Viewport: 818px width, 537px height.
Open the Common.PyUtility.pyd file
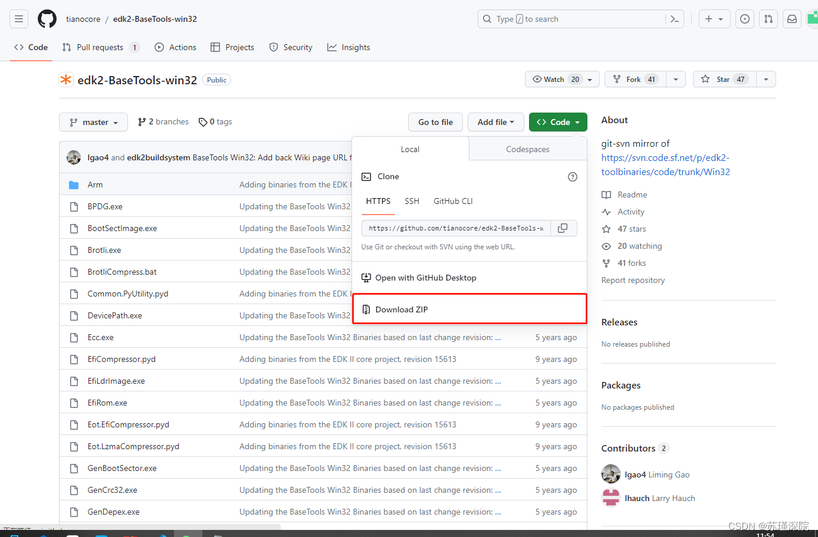pos(128,294)
